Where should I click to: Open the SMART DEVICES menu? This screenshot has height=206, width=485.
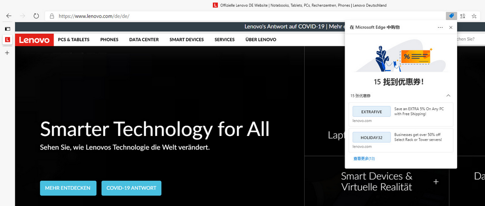186,40
